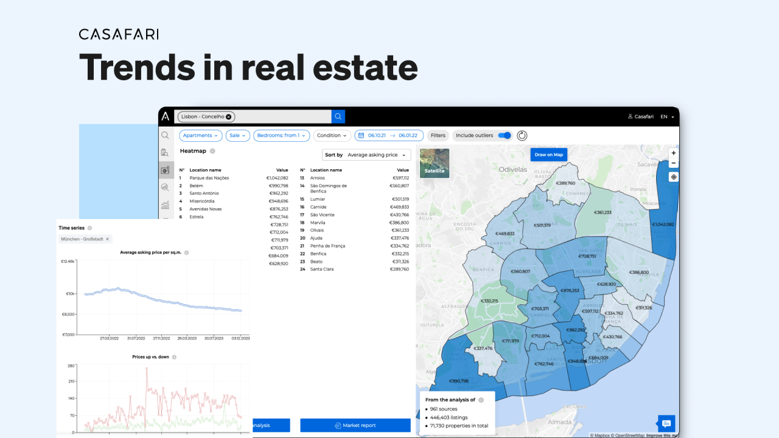Disable the Include outliers toggle
The width and height of the screenshot is (779, 438).
505,135
